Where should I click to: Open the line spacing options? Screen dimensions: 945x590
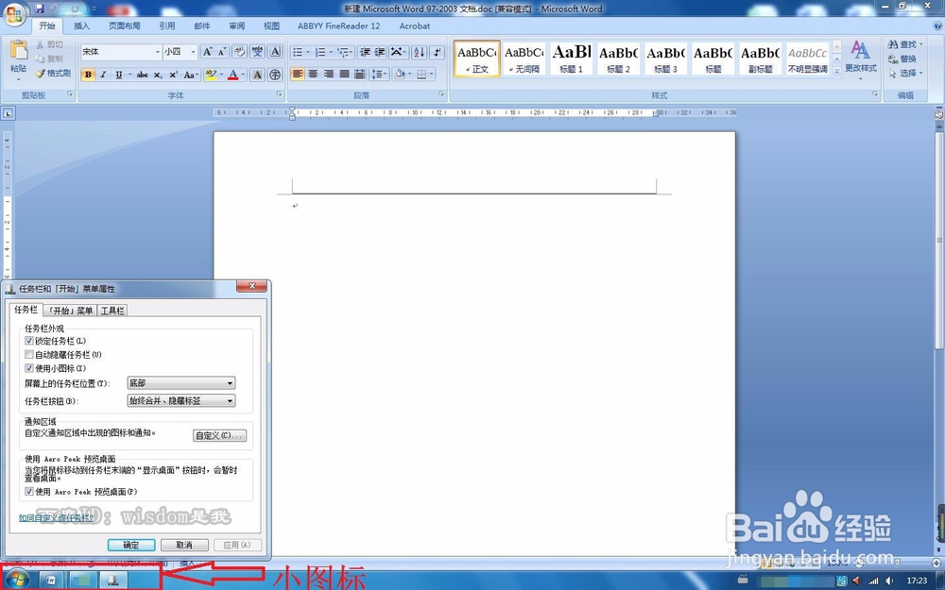click(379, 74)
